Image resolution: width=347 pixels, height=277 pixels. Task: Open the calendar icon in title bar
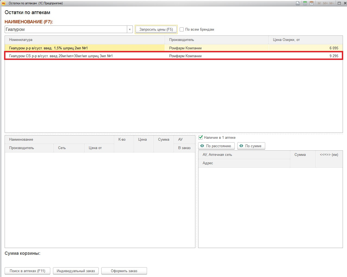(x=311, y=3)
